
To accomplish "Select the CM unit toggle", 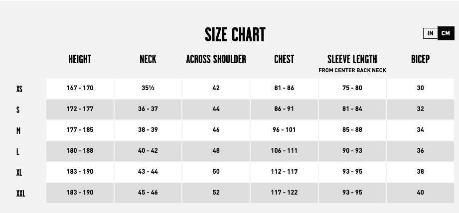I will tap(446, 33).
